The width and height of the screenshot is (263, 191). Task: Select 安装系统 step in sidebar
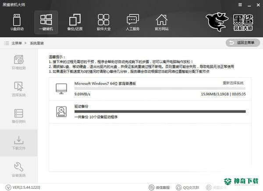tap(18, 170)
